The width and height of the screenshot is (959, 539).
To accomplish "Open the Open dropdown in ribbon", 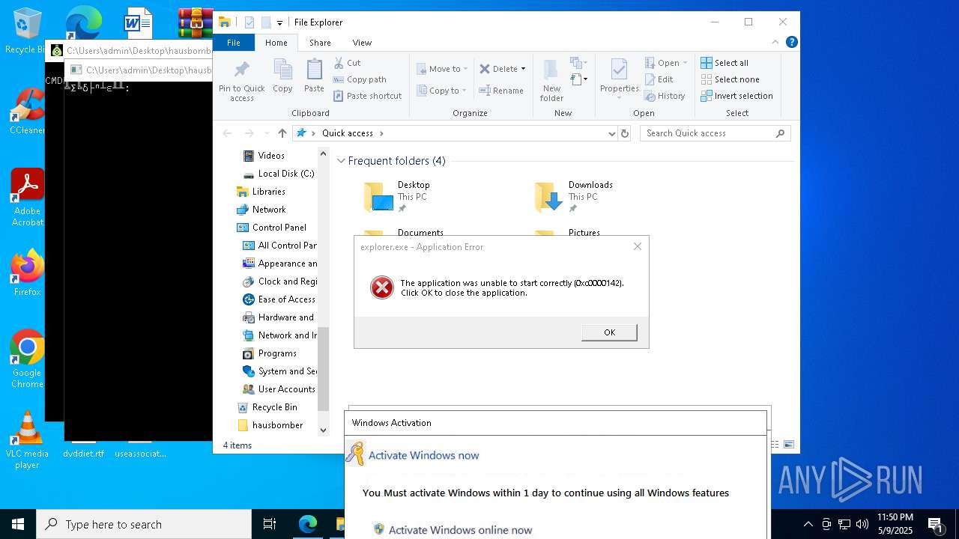I will (x=666, y=63).
